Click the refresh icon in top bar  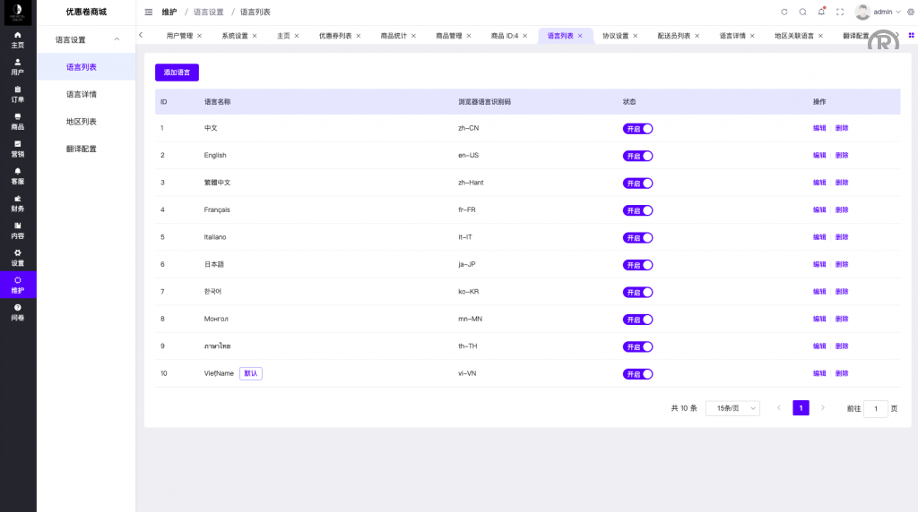784,12
